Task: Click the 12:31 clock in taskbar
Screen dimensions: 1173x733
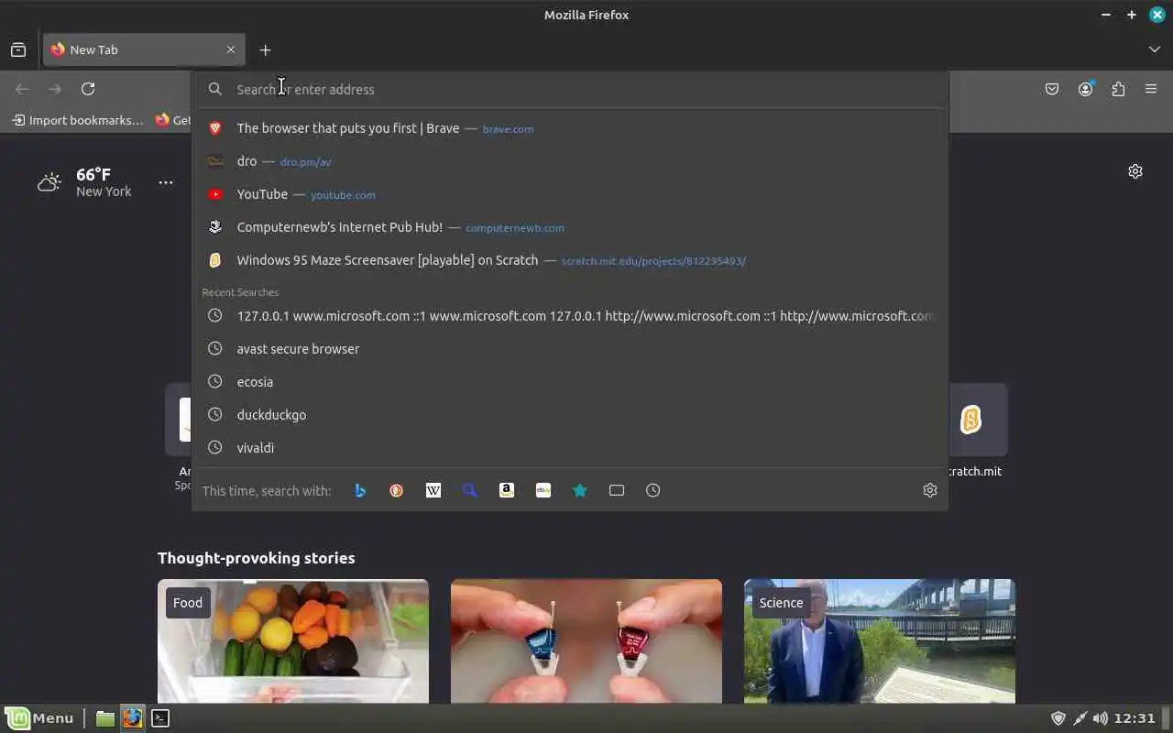Action: point(1136,718)
